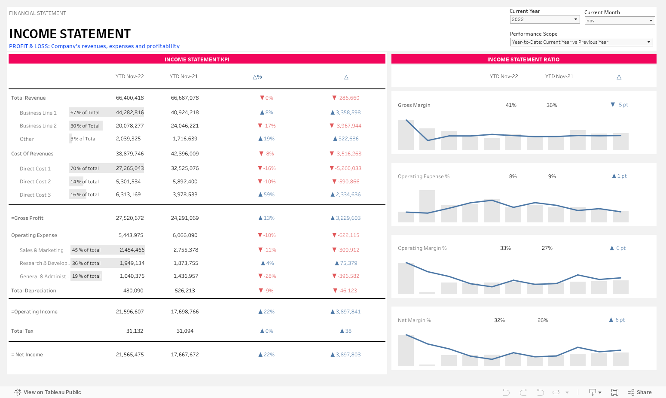Viewport: 666px width, 398px height.
Task: Click the YTD Nov-21 column header in KPI table
Action: tap(184, 76)
